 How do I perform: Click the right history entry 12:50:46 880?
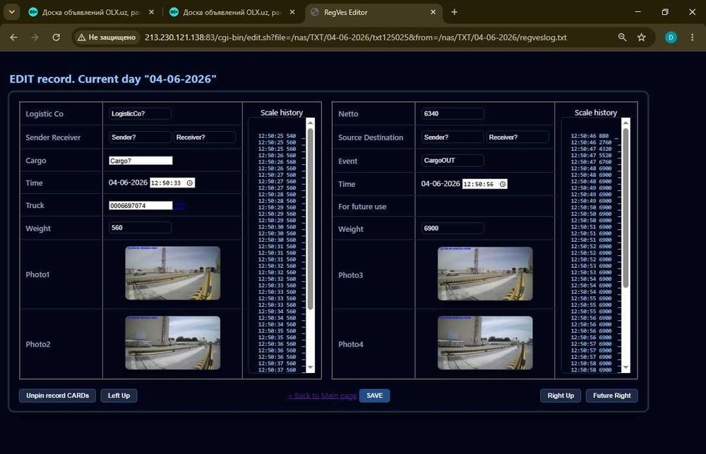[x=590, y=136]
